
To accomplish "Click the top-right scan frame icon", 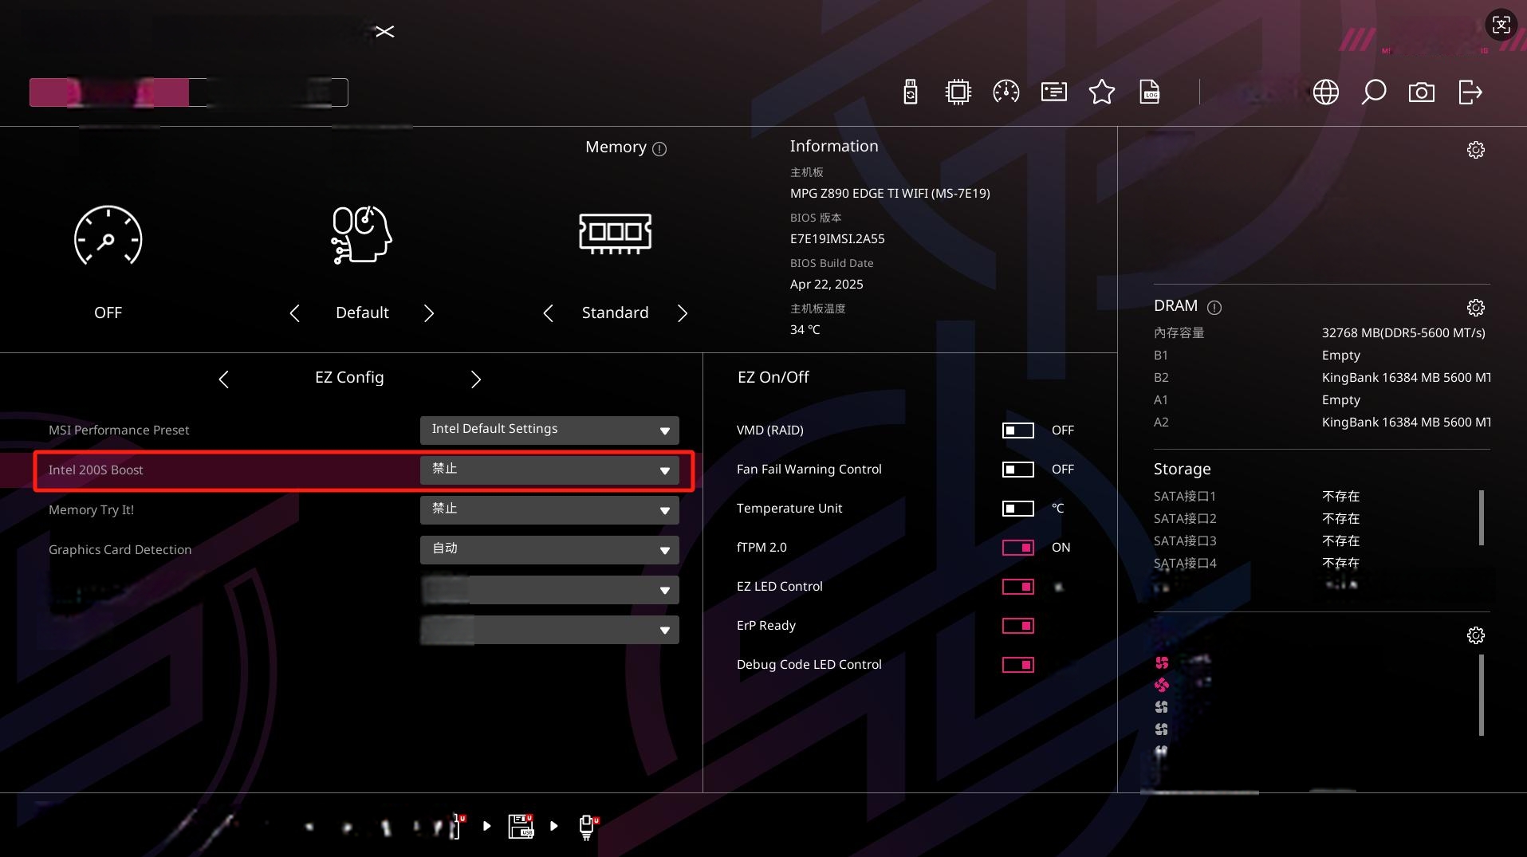I will pos(1501,25).
